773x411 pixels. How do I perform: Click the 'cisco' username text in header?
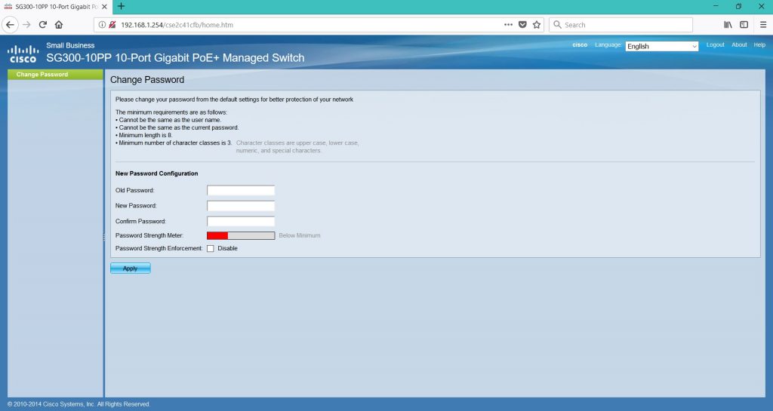point(580,44)
